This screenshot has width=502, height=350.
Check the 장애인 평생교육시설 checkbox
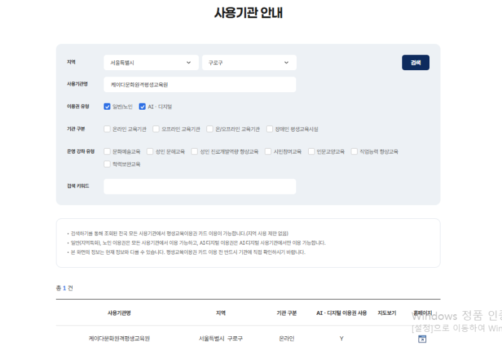pos(270,129)
